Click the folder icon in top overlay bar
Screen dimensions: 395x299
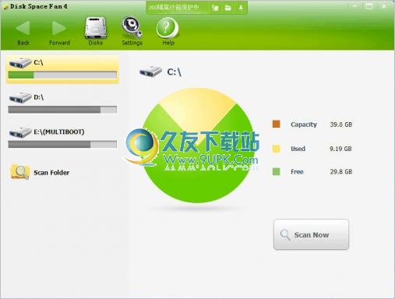227,8
